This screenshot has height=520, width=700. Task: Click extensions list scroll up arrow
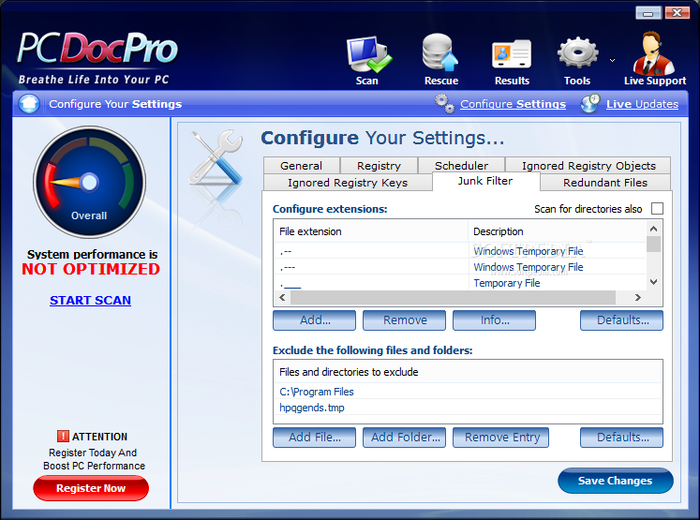(x=653, y=229)
